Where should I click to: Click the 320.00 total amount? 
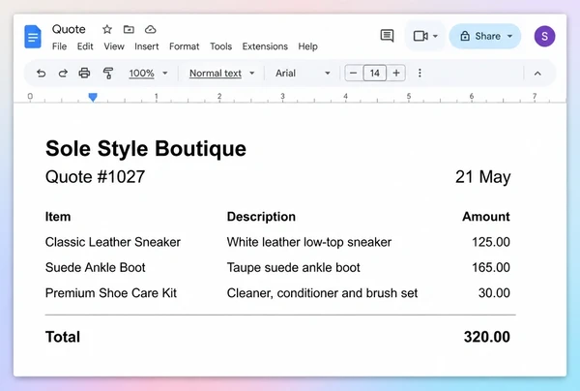pos(487,337)
